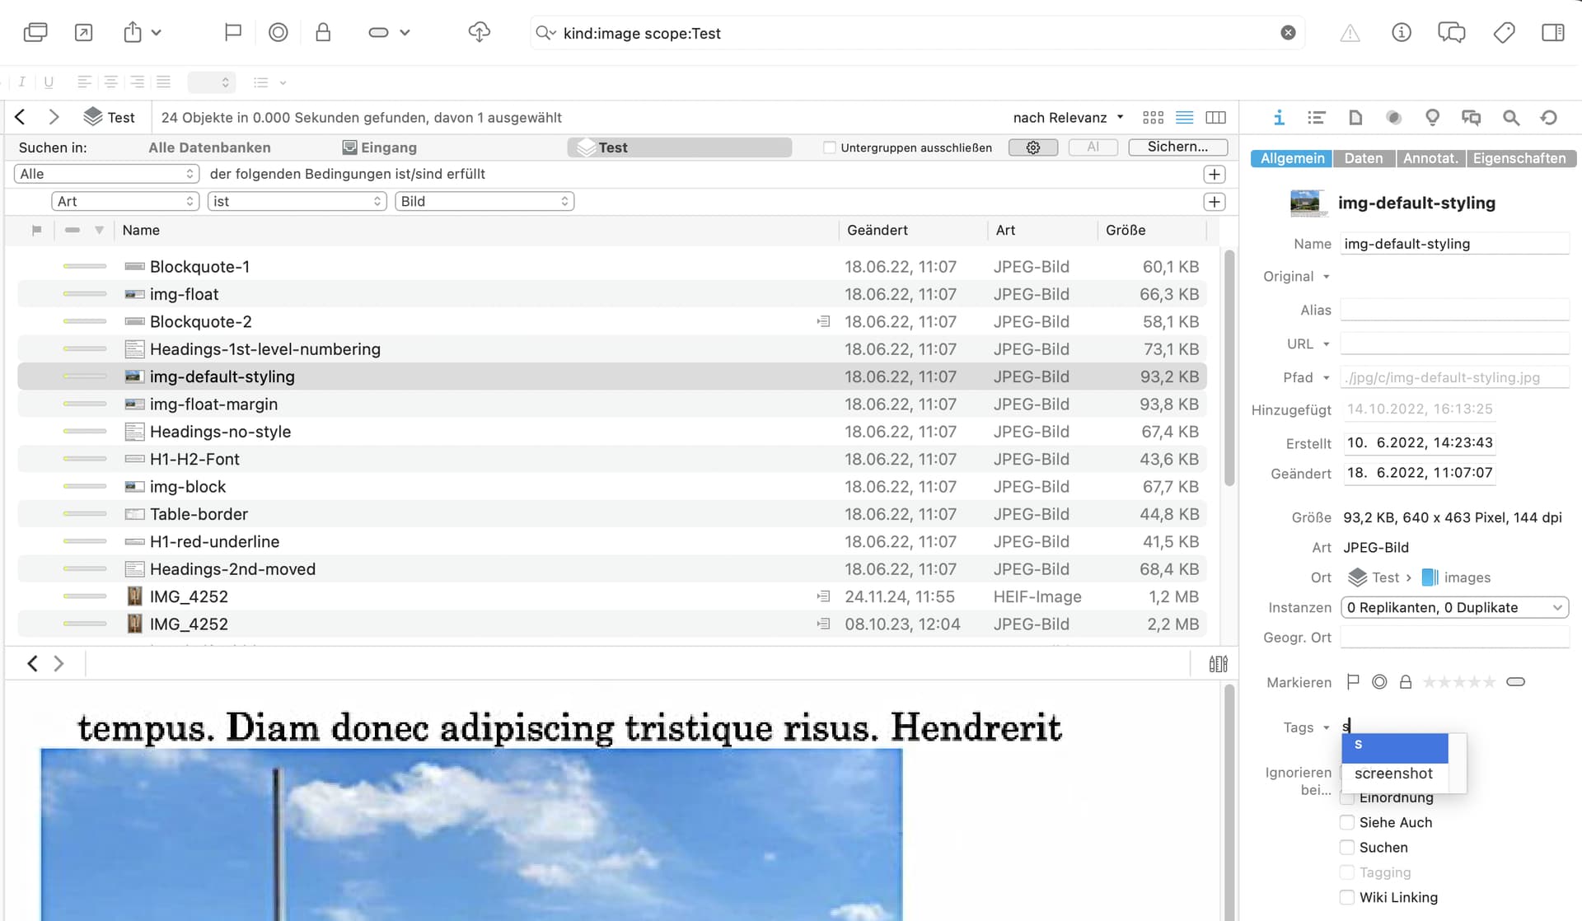Open the search inspector magnifier icon

tap(1510, 118)
